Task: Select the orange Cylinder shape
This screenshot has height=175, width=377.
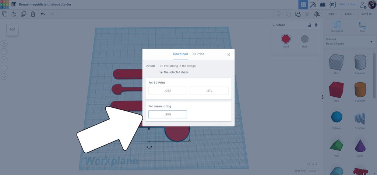Action: coord(360,90)
